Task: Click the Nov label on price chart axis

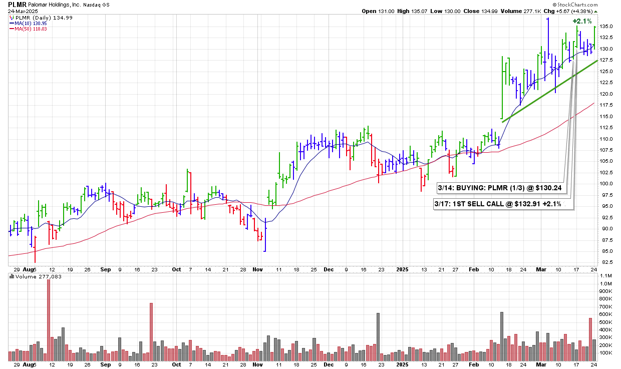Action: point(259,269)
